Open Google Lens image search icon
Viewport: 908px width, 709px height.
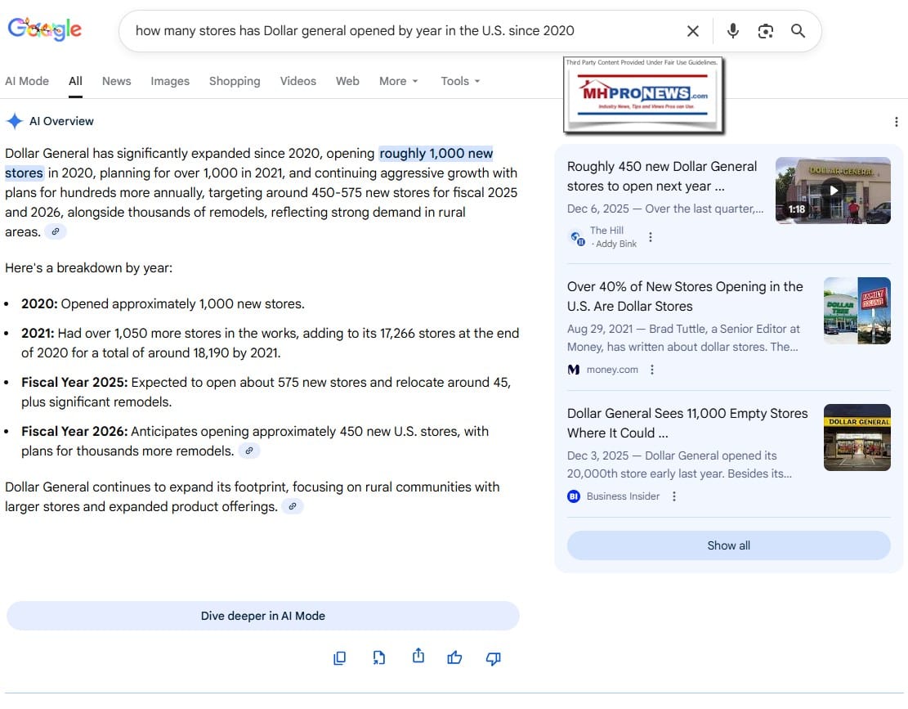coord(765,30)
